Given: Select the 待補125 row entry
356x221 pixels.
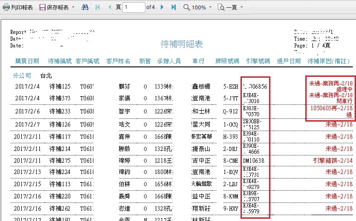Looking at the screenshot, I should pyautogui.click(x=60, y=86).
